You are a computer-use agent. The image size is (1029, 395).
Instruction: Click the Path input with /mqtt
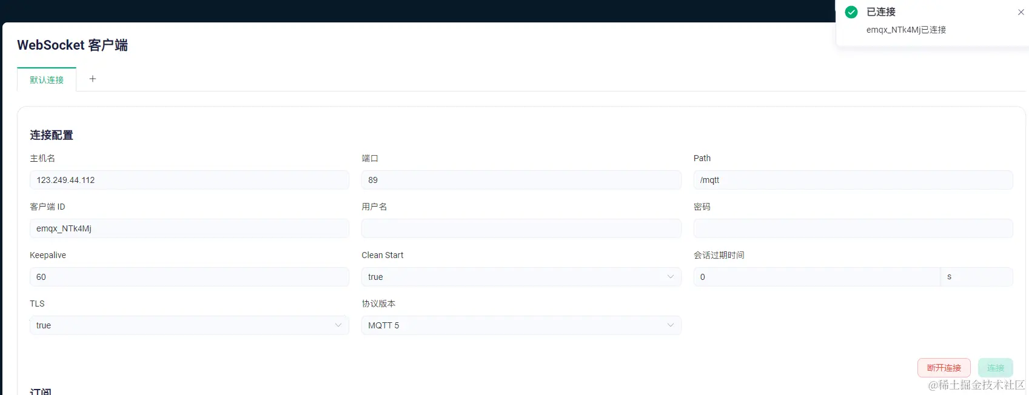[853, 180]
